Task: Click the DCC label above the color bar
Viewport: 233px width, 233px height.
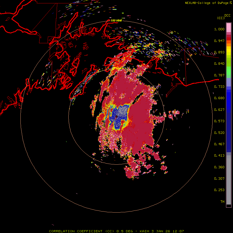Action: (x=228, y=16)
